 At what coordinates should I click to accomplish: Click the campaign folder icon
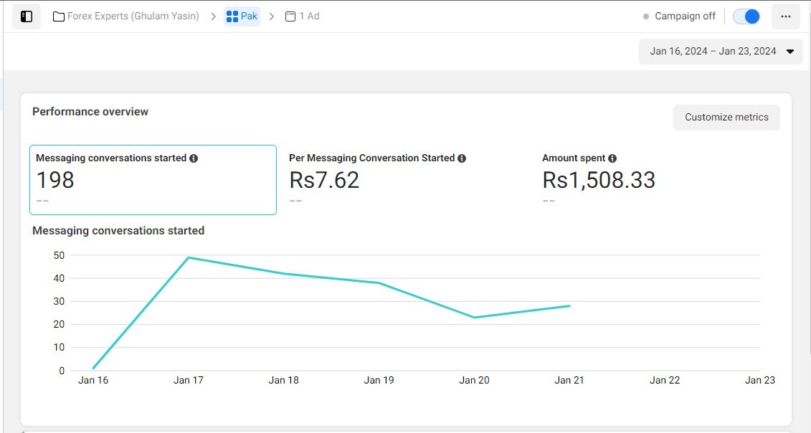(59, 16)
